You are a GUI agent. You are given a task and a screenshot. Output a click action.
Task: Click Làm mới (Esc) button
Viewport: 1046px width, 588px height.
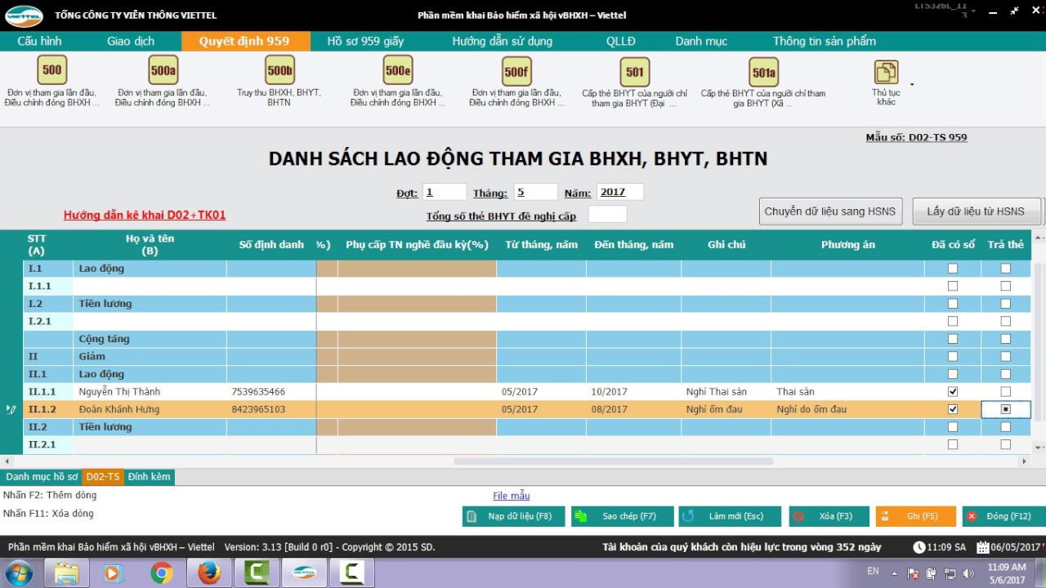[729, 516]
